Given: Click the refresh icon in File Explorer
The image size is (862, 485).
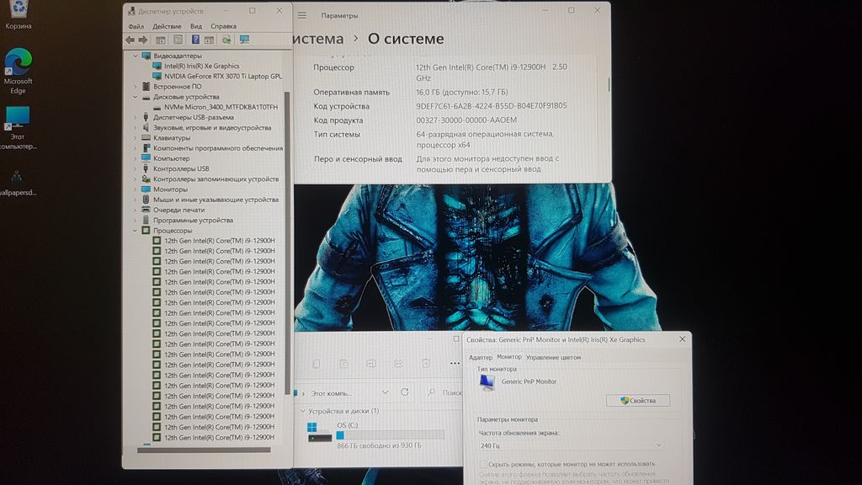Looking at the screenshot, I should 405,392.
